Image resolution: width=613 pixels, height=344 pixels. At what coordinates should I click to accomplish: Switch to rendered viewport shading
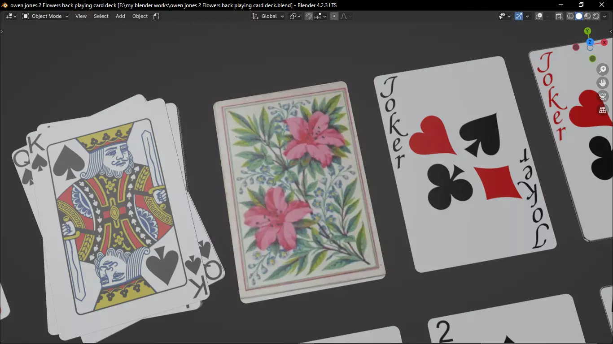pos(596,16)
